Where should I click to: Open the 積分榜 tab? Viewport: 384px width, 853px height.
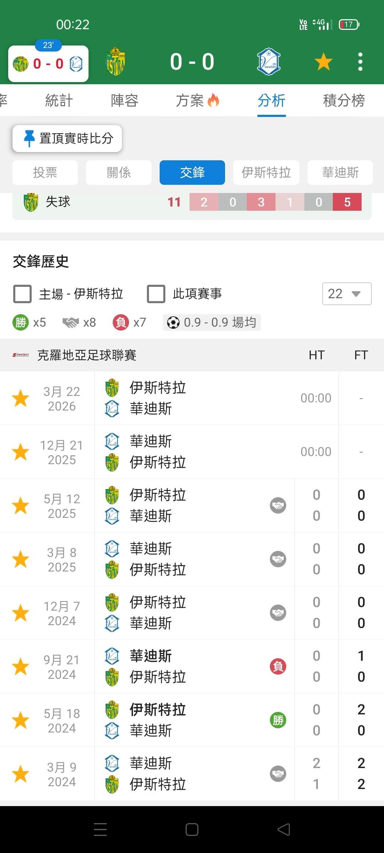pos(343,101)
